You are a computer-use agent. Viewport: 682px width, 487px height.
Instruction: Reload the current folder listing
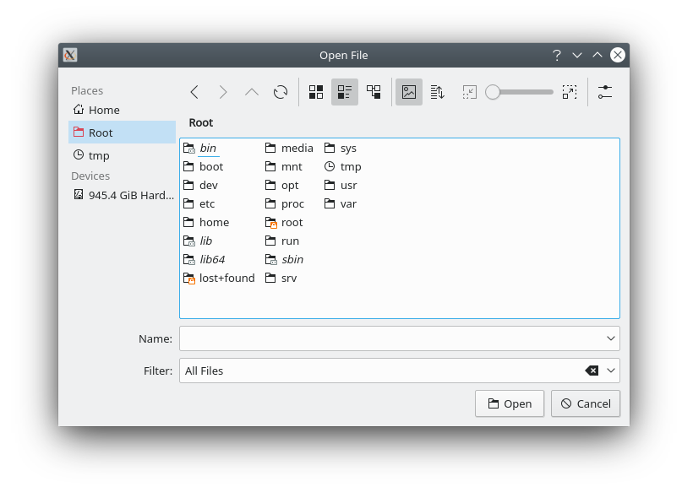pyautogui.click(x=281, y=92)
